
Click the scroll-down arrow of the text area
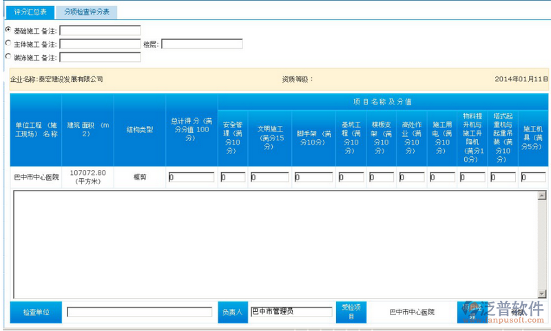542,293
